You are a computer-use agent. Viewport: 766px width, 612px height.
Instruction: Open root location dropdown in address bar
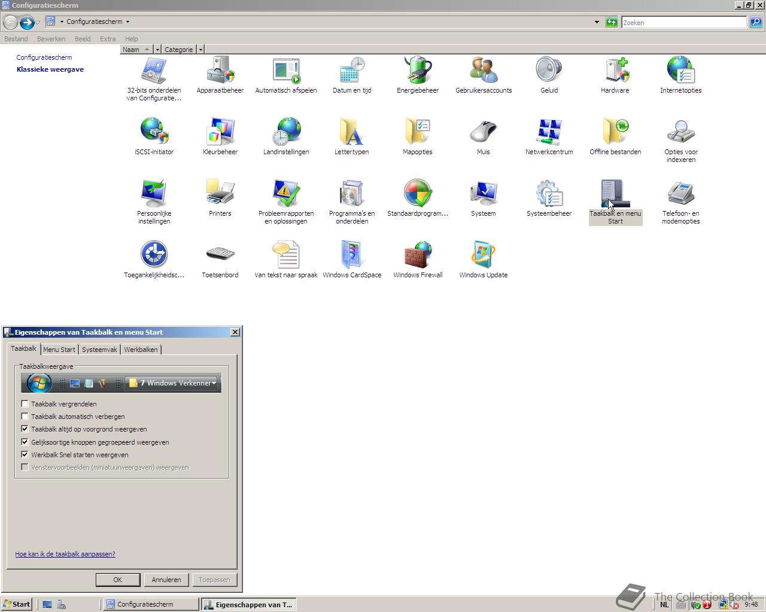click(x=62, y=22)
